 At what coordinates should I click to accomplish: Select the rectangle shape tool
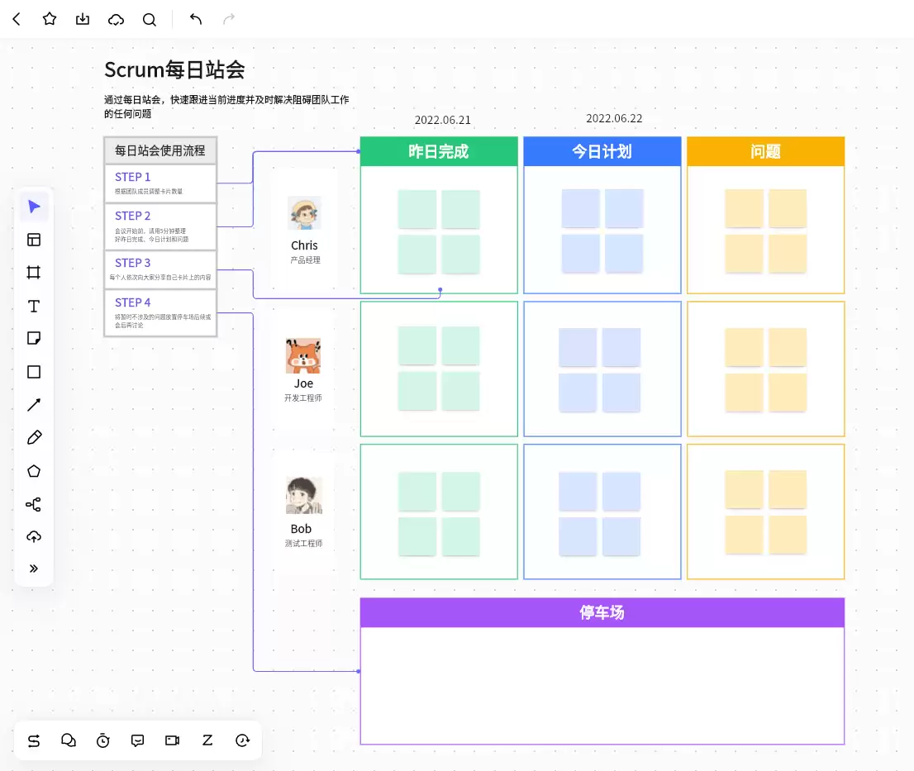pos(34,372)
